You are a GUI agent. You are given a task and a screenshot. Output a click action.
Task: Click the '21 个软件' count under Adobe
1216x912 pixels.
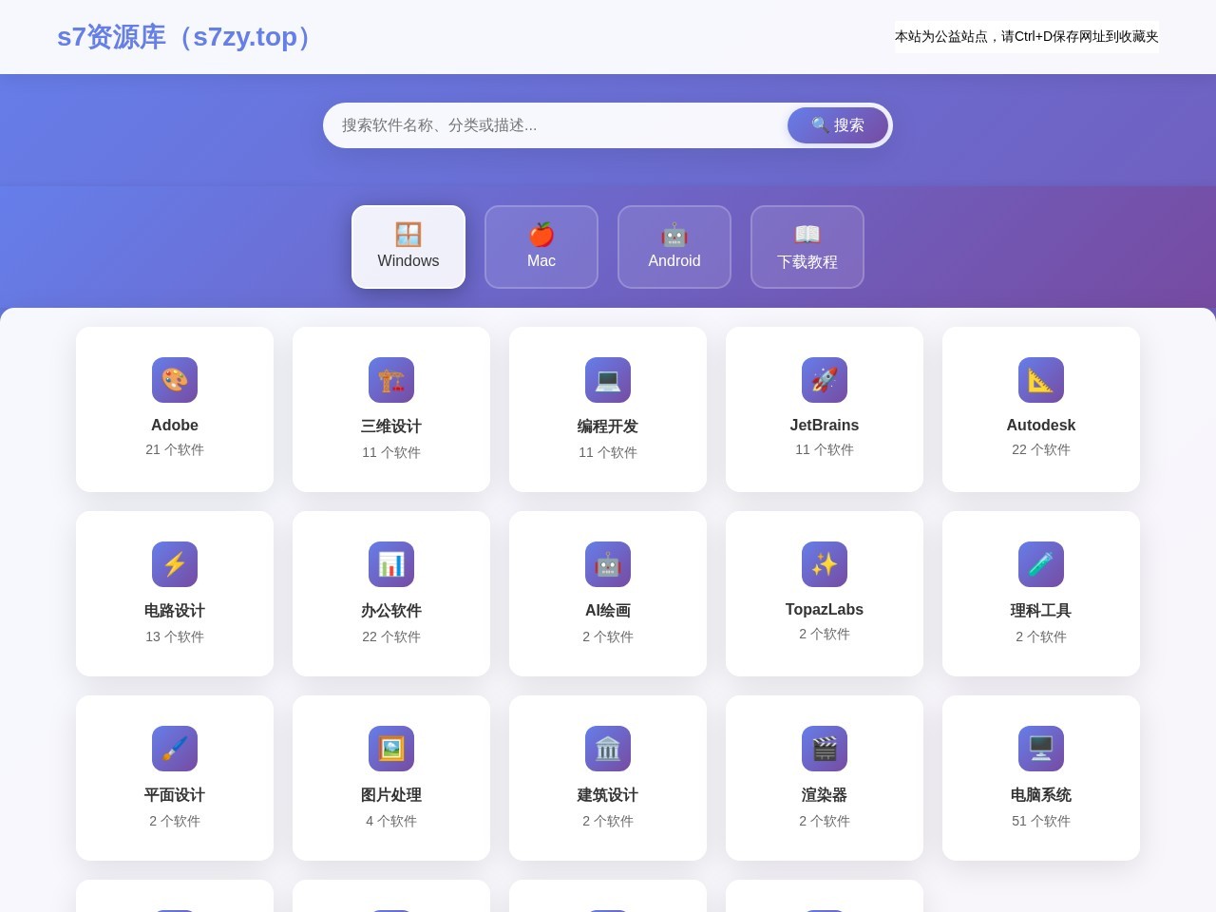point(175,449)
